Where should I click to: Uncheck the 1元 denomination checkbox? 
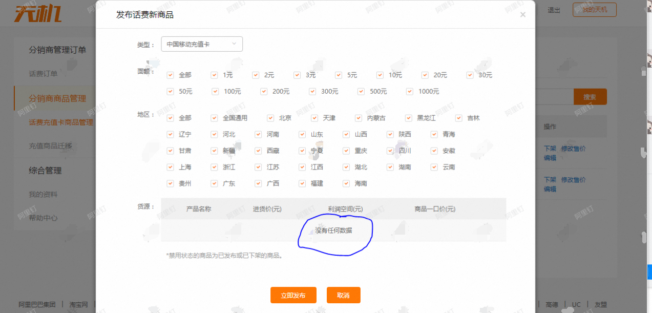click(x=214, y=75)
